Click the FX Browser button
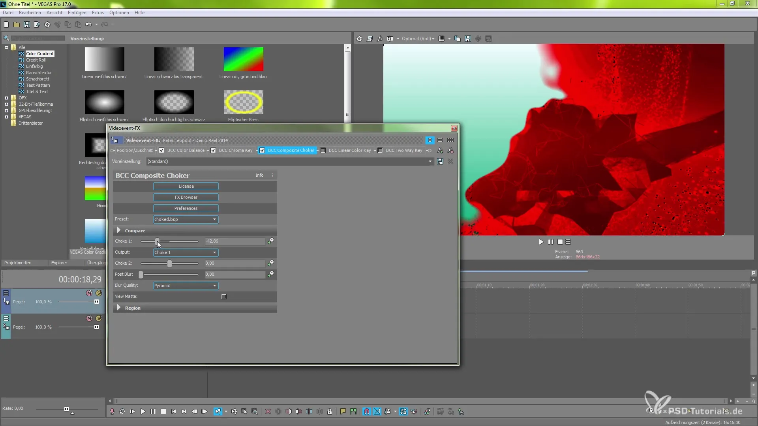Viewport: 758px width, 426px height. click(186, 197)
